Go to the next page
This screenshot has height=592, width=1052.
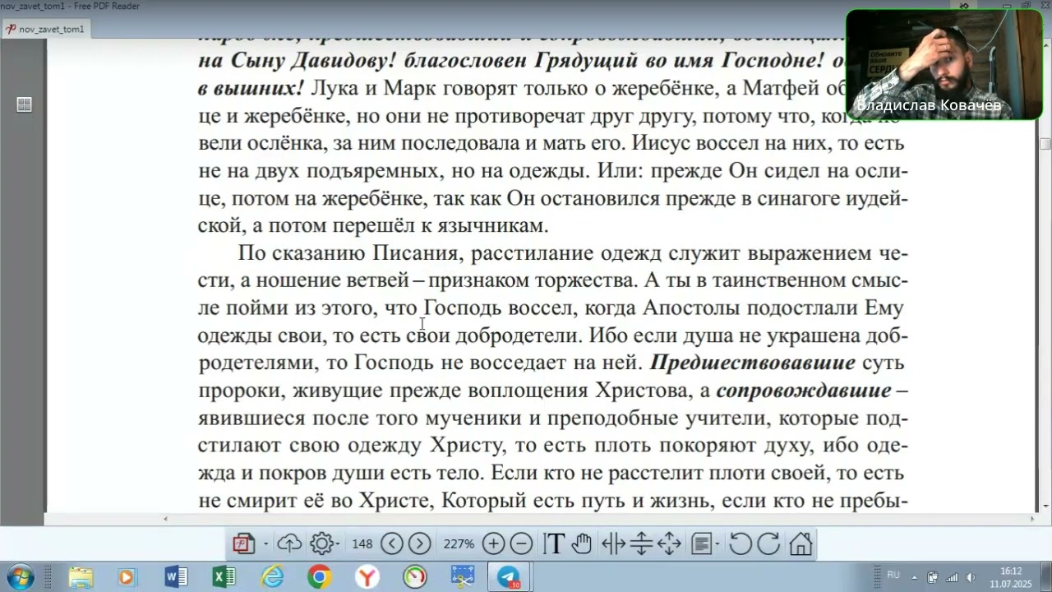pyautogui.click(x=420, y=543)
